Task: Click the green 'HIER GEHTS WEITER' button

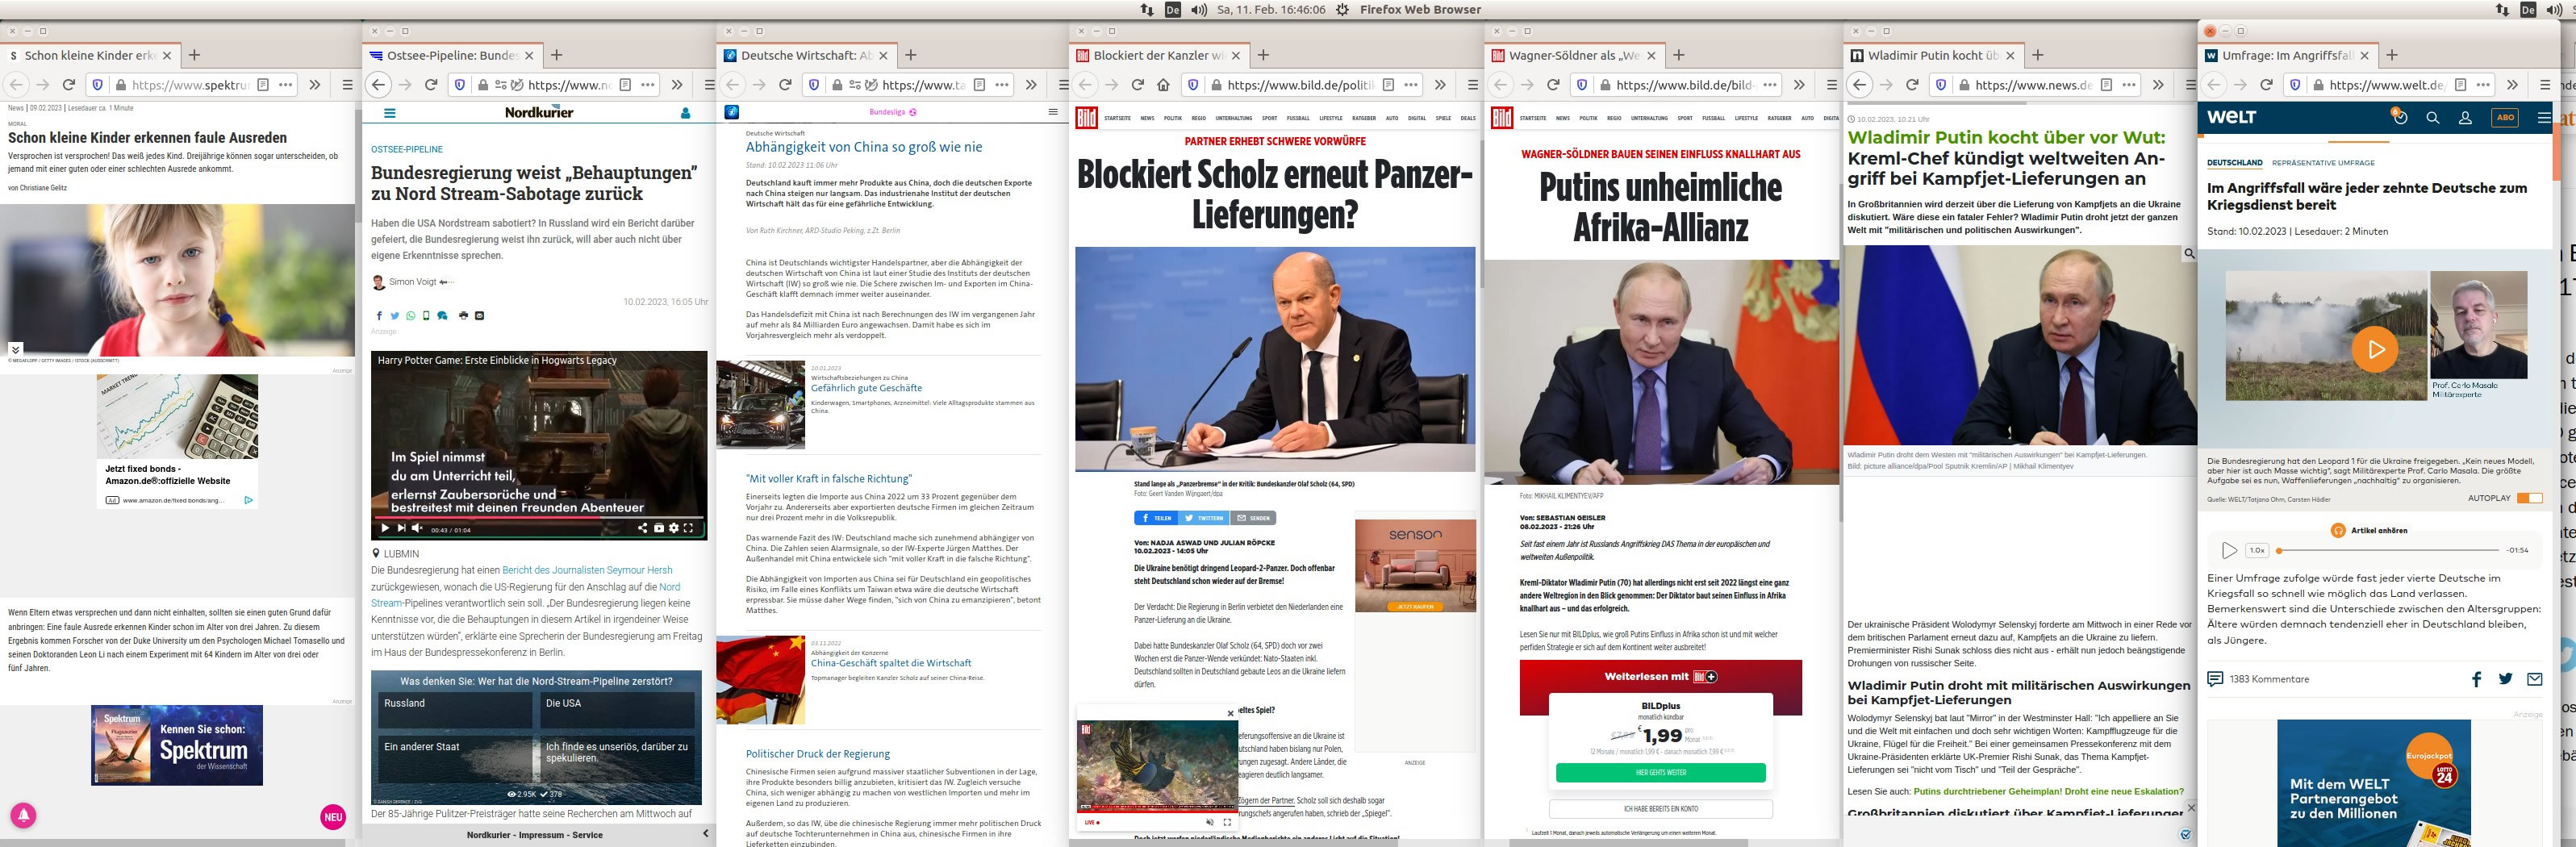Action: (1660, 772)
